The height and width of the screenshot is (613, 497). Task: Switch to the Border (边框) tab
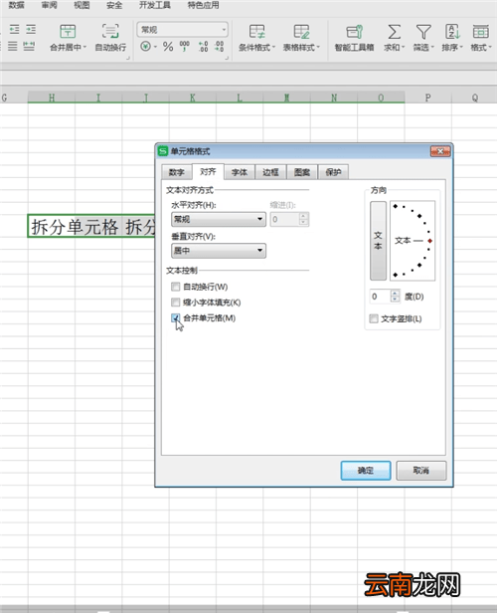coord(270,172)
